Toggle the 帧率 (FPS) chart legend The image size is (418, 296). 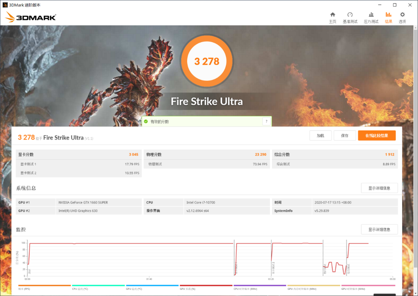pyautogui.click(x=45, y=287)
